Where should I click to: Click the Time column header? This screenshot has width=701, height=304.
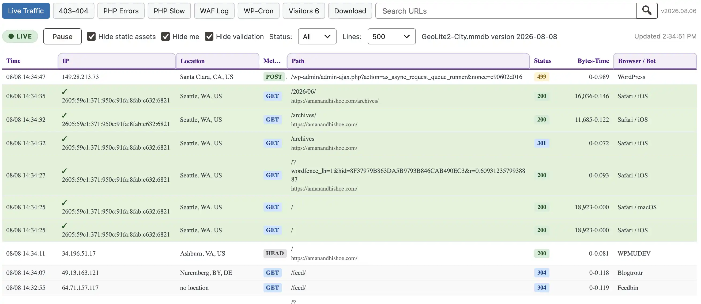pos(13,61)
